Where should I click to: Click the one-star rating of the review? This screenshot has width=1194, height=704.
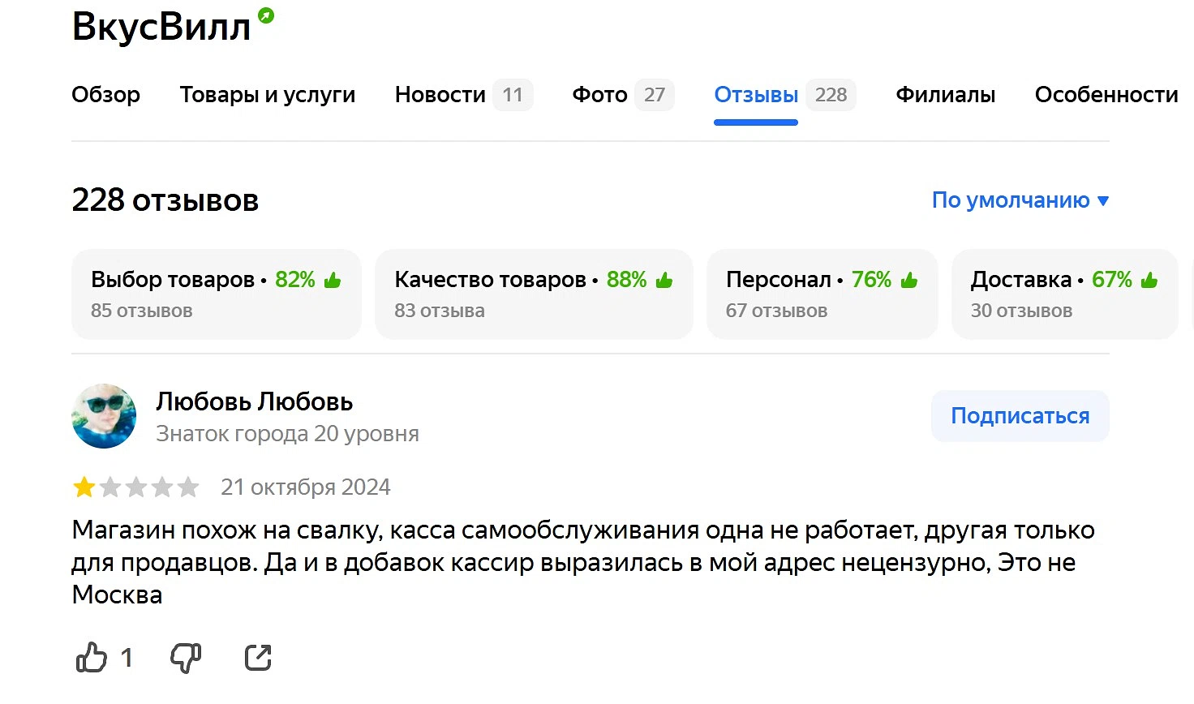click(84, 487)
